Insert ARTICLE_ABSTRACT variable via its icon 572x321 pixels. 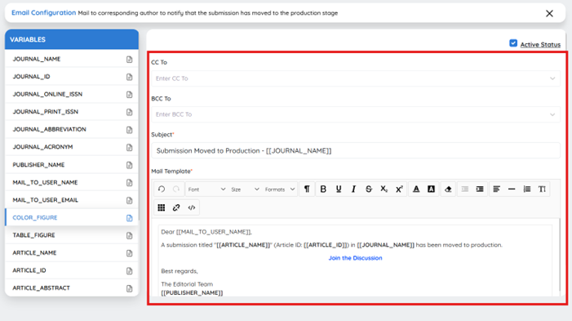point(129,288)
